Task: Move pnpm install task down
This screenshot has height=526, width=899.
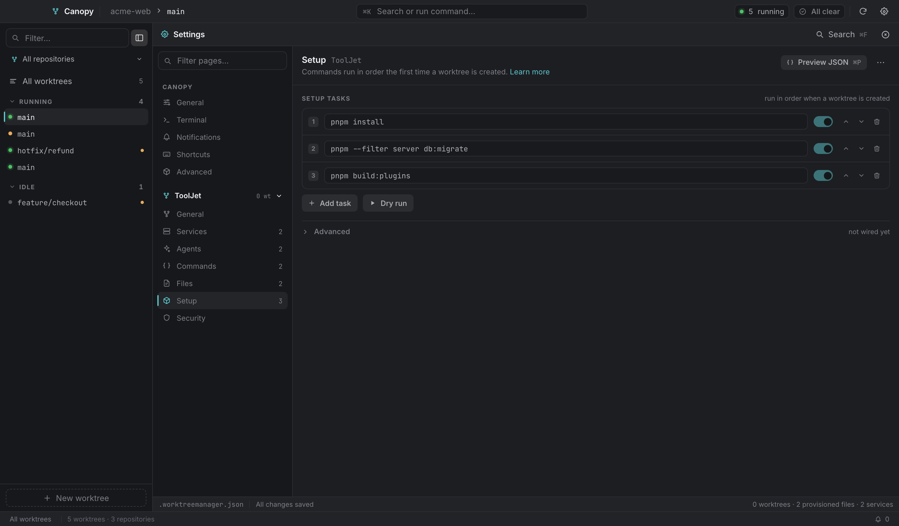Action: click(861, 122)
